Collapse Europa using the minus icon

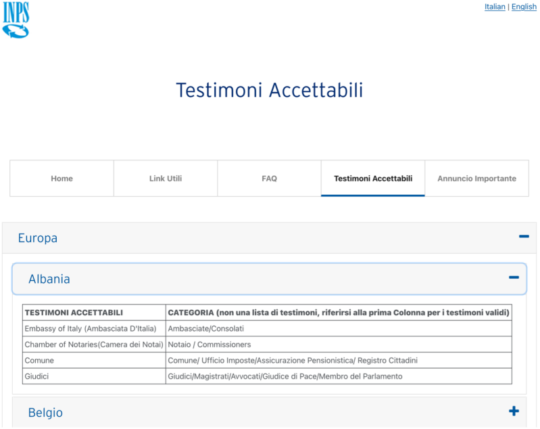coord(523,237)
